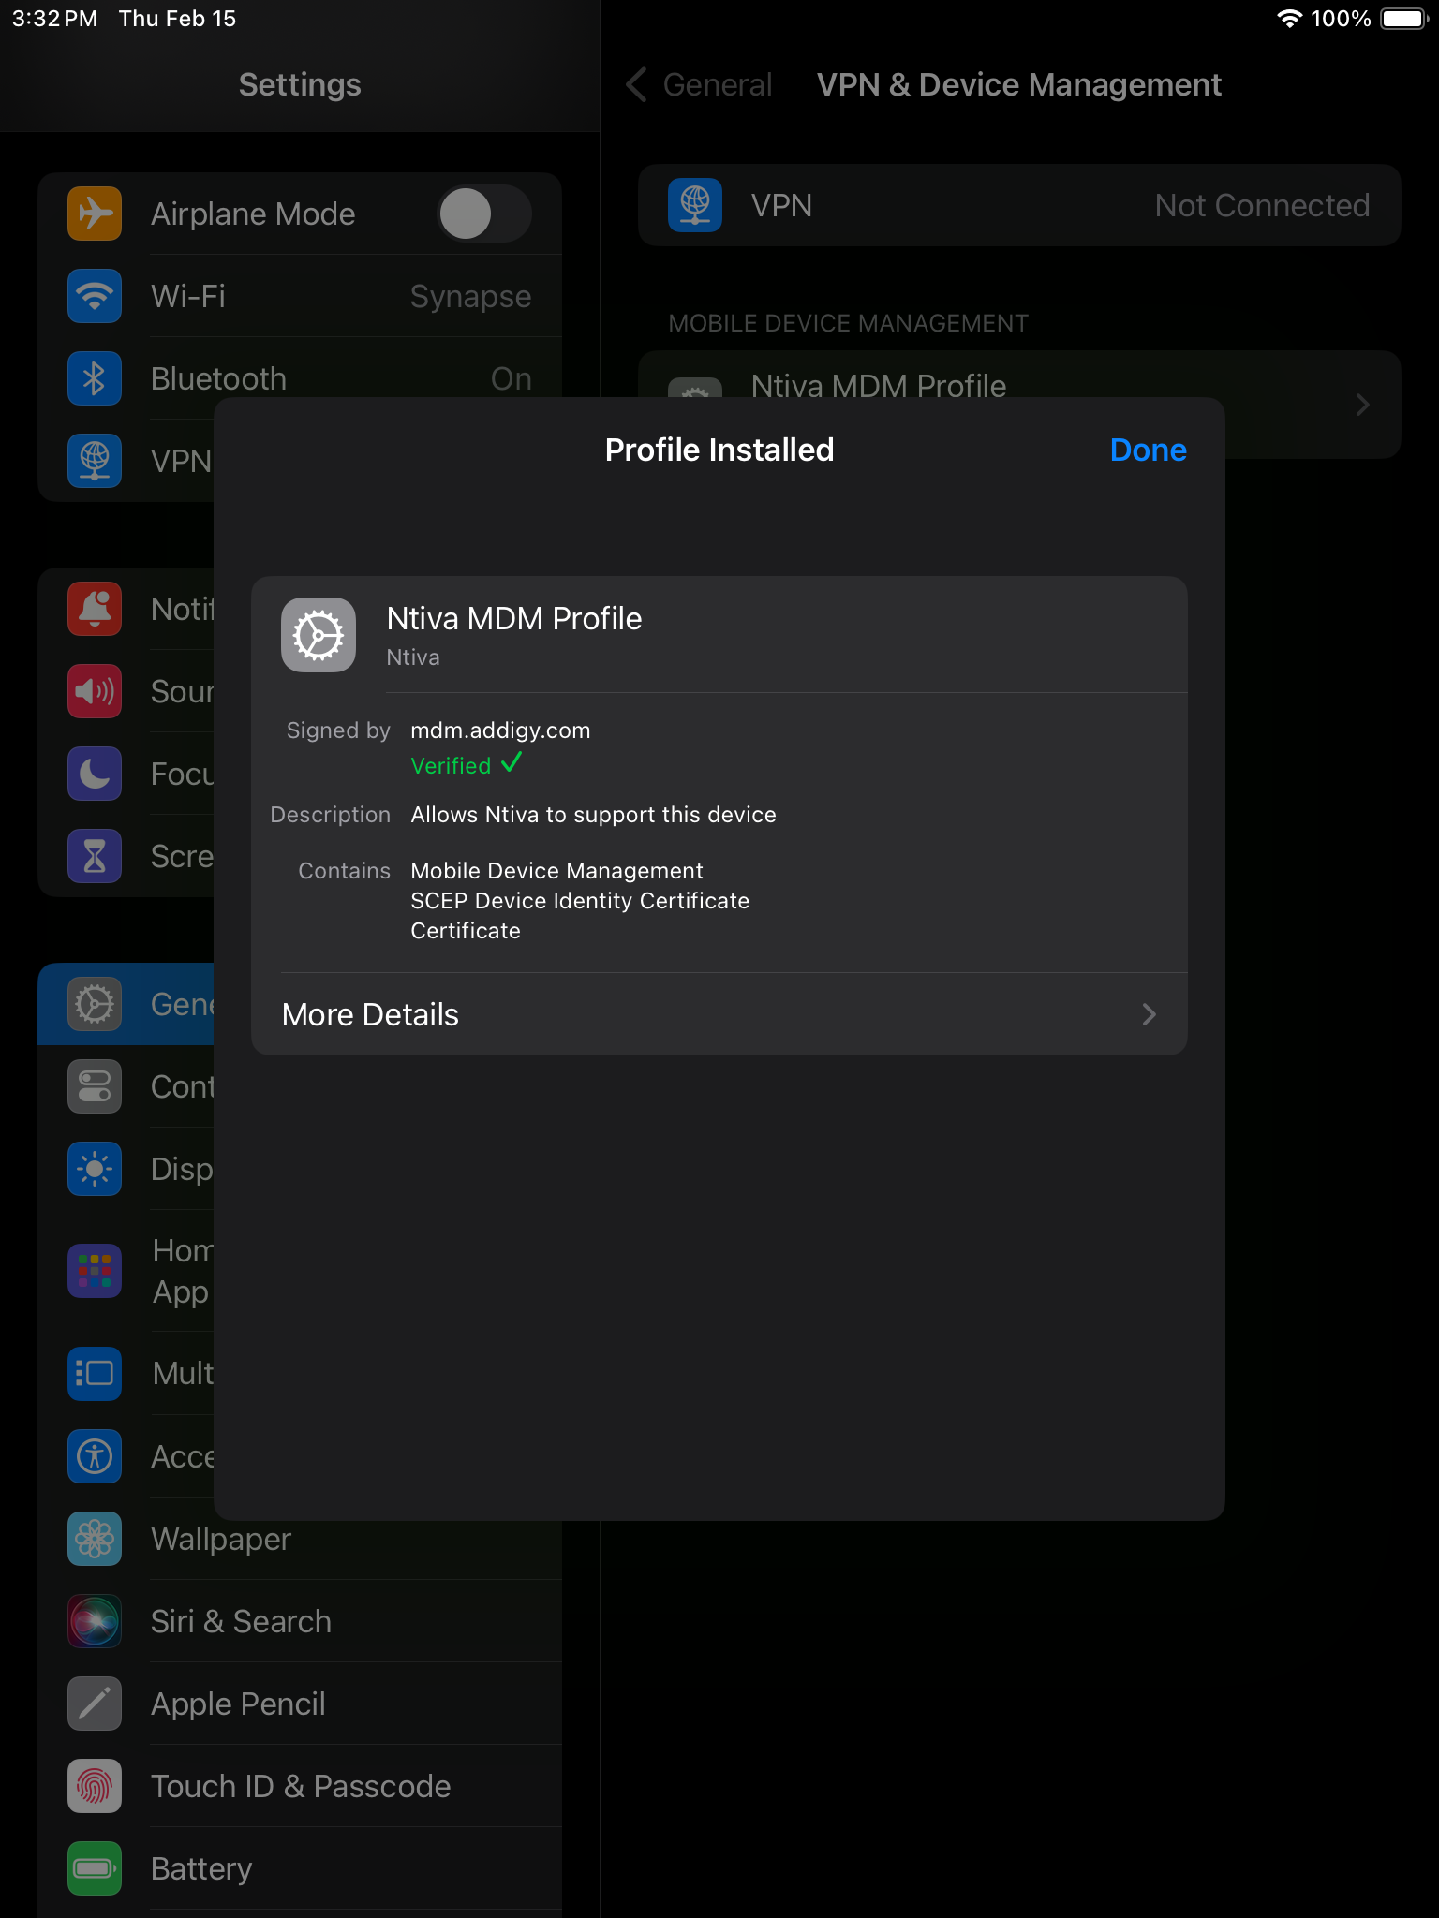Open Battery settings row label
The width and height of the screenshot is (1439, 1918).
click(201, 1868)
